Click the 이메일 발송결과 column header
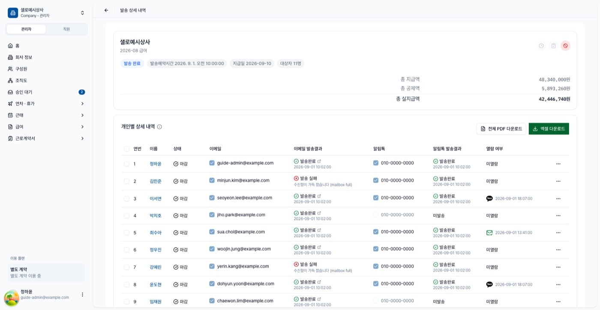 tap(308, 149)
